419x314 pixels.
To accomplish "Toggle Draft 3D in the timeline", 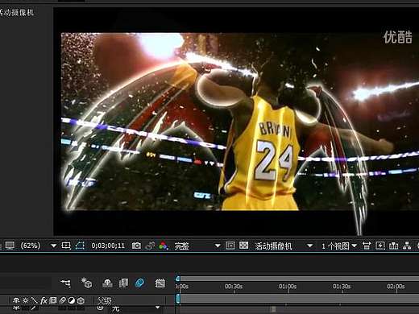I will coord(87,283).
